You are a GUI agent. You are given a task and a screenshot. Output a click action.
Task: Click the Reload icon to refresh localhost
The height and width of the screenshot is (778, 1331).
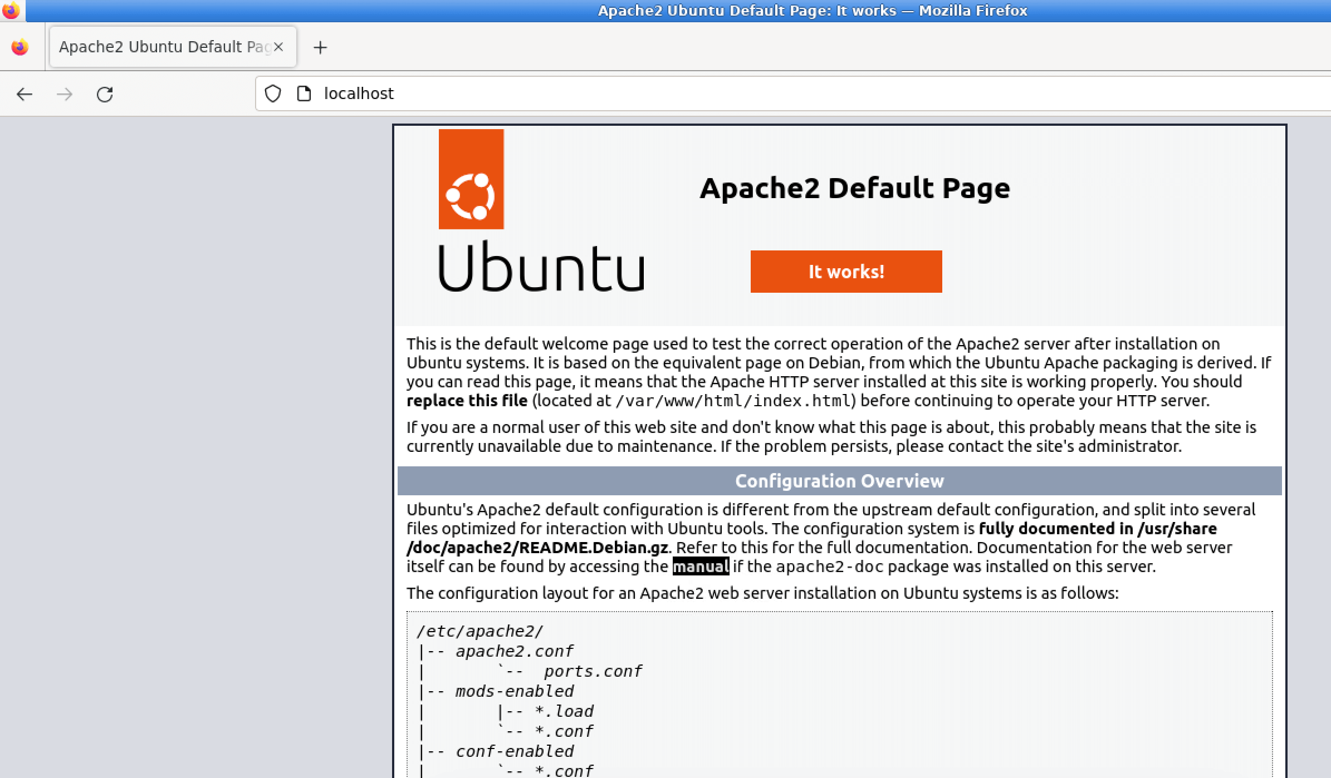pos(105,94)
